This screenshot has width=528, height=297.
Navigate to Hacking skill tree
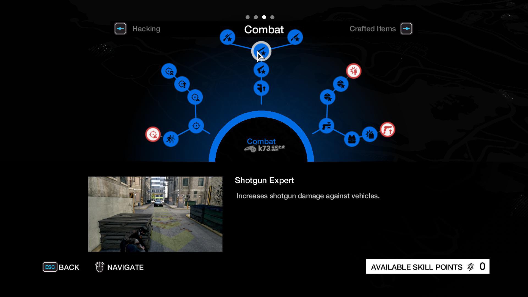click(x=121, y=28)
